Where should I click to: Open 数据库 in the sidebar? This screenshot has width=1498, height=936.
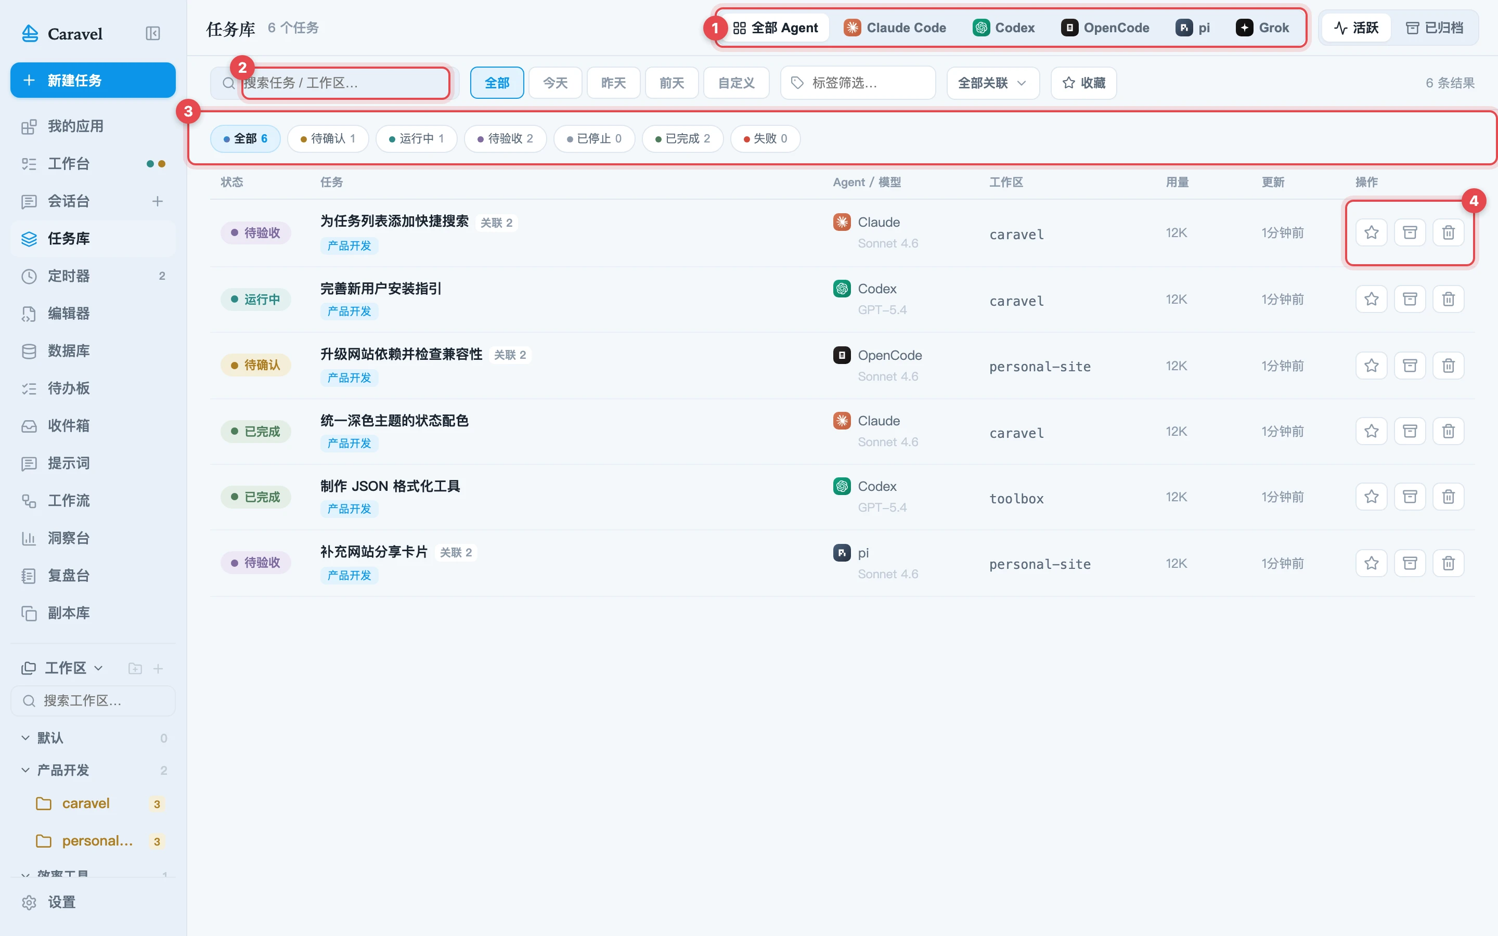[x=93, y=351]
